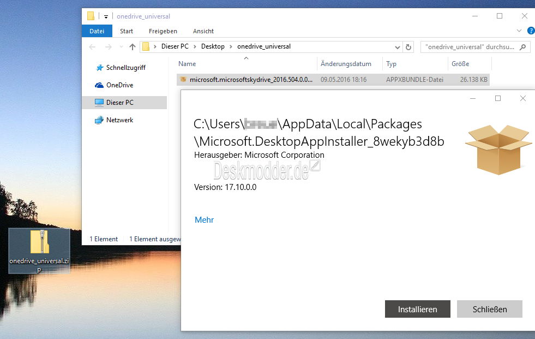The height and width of the screenshot is (339, 535).
Task: Click the Netzwerk icon in sidebar
Action: click(99, 120)
